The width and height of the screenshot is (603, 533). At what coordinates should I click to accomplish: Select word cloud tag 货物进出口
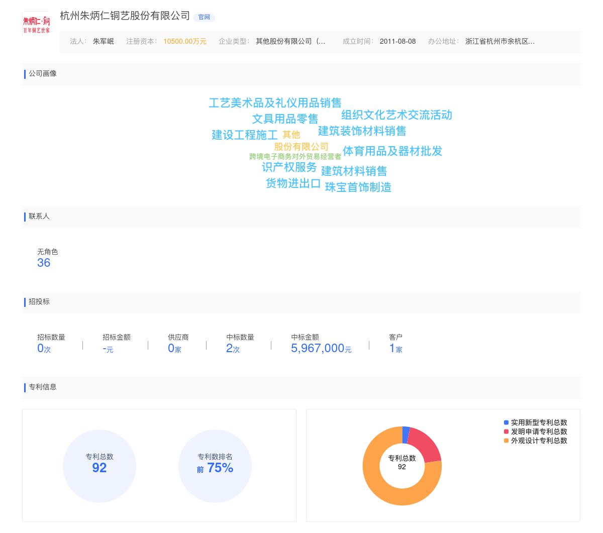(293, 183)
